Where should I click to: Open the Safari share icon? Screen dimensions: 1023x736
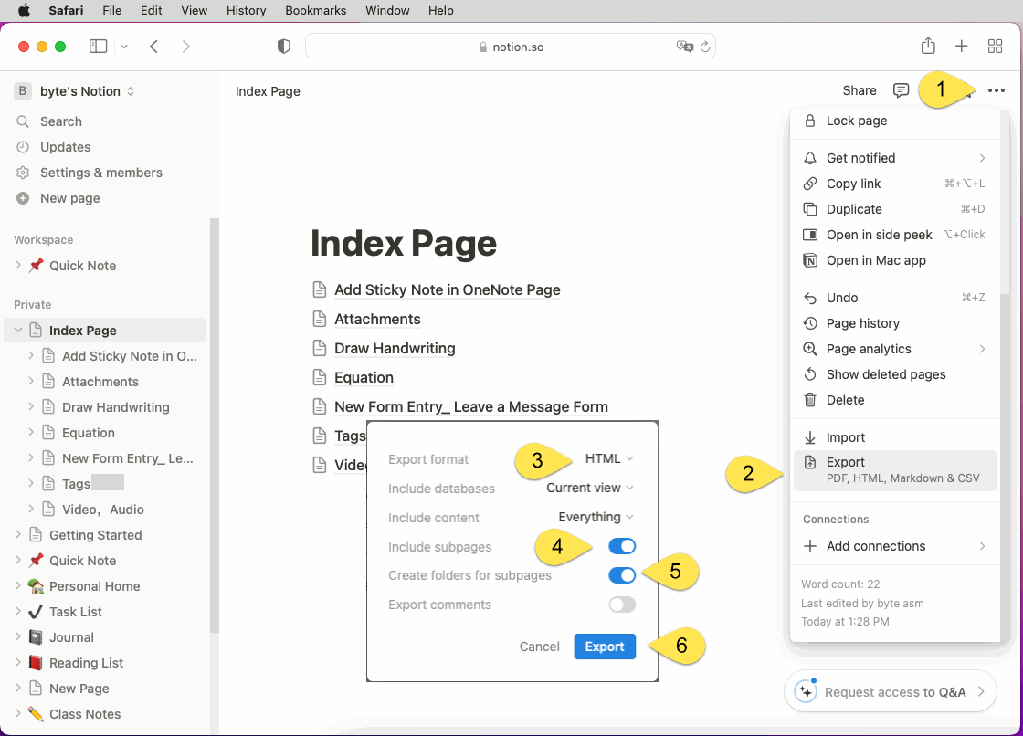click(928, 46)
